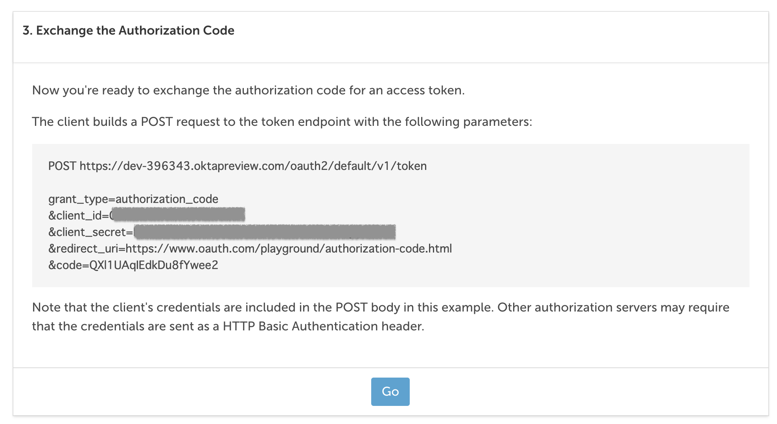
Task: Click the '&client_secret=' label text
Action: [90, 232]
